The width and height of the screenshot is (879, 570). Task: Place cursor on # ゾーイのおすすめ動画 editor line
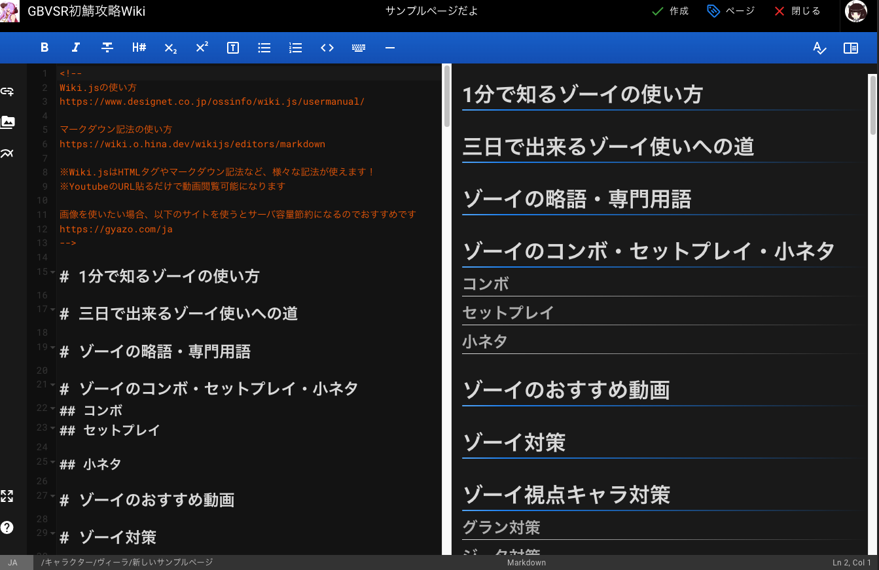click(x=147, y=500)
